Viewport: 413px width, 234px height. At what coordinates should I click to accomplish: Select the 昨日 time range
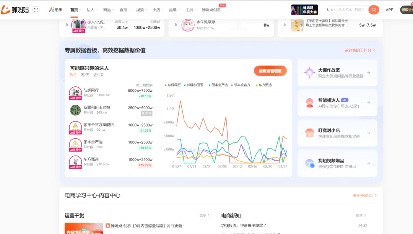point(73,75)
